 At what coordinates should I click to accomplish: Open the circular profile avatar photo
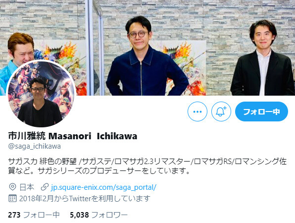pos(41,94)
